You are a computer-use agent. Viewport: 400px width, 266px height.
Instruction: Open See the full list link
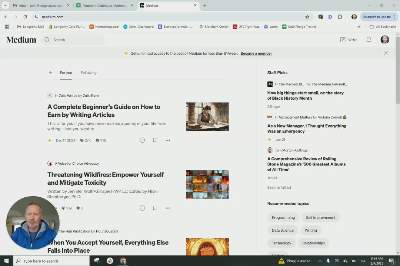click(x=279, y=188)
